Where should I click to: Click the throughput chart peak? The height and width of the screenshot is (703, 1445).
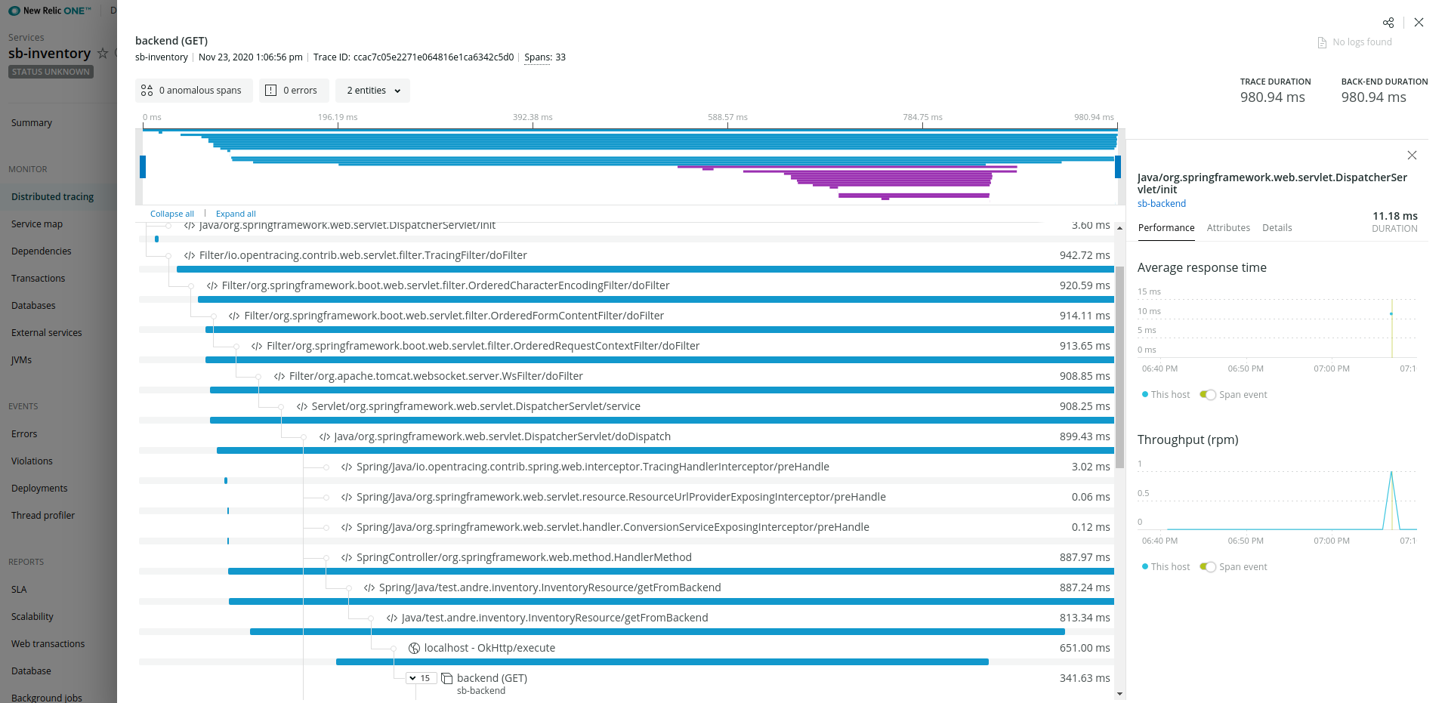click(x=1391, y=473)
